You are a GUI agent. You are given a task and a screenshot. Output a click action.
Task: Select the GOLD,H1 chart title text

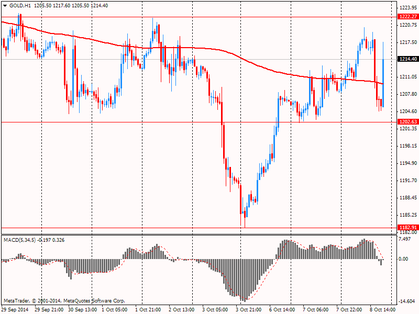pos(20,6)
